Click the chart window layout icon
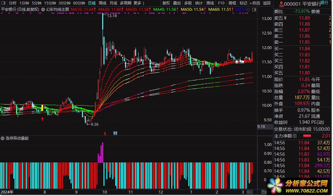This screenshot has width=333, height=196. click(x=254, y=9)
